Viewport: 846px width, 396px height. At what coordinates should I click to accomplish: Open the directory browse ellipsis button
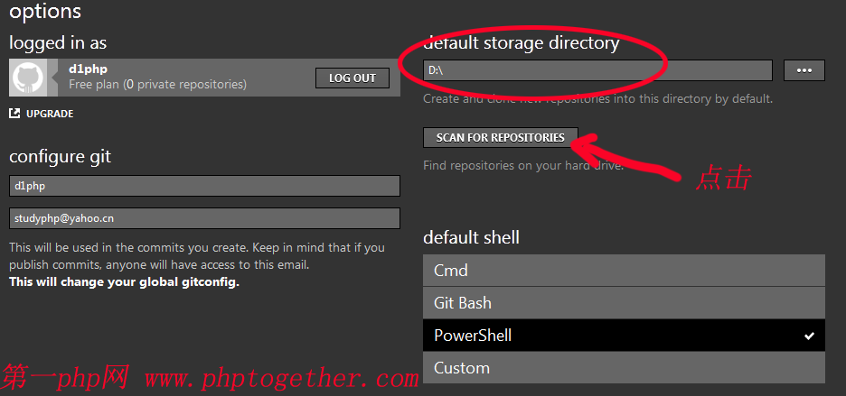click(x=804, y=70)
